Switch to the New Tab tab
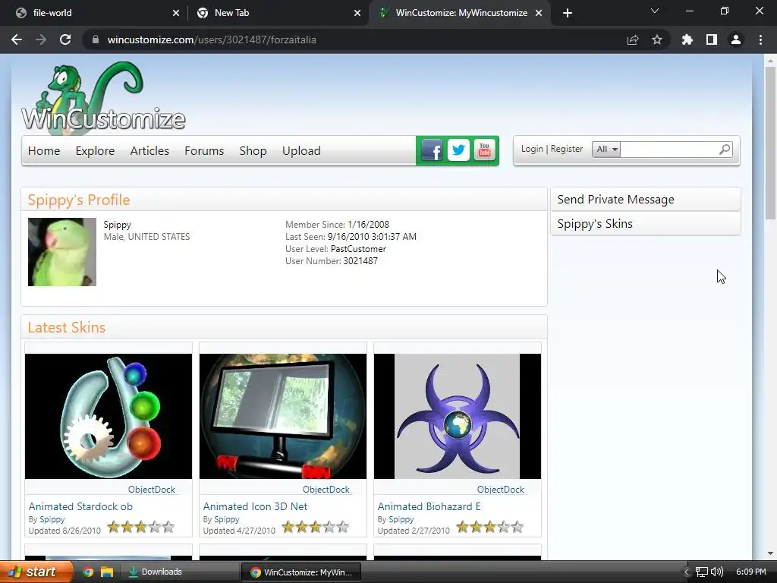Screen dimensions: 777x583 278,13
